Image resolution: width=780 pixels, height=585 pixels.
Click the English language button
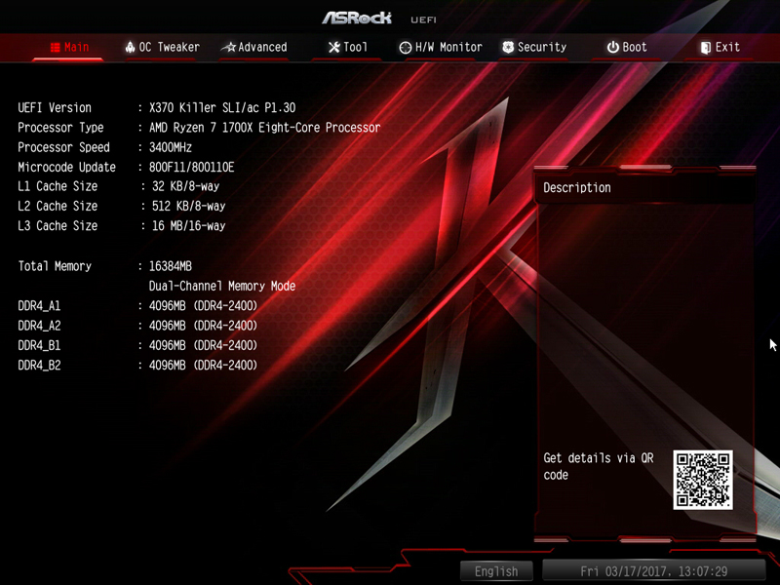pyautogui.click(x=496, y=571)
